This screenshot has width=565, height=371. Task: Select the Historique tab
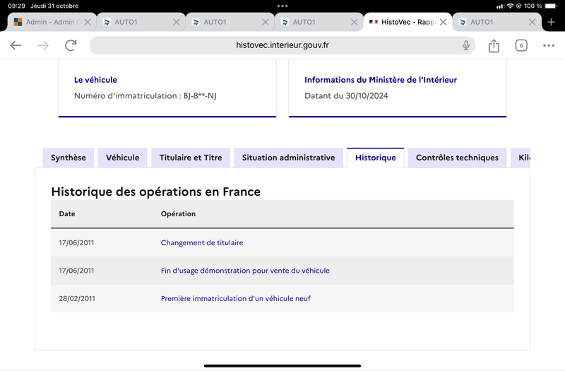(x=376, y=158)
